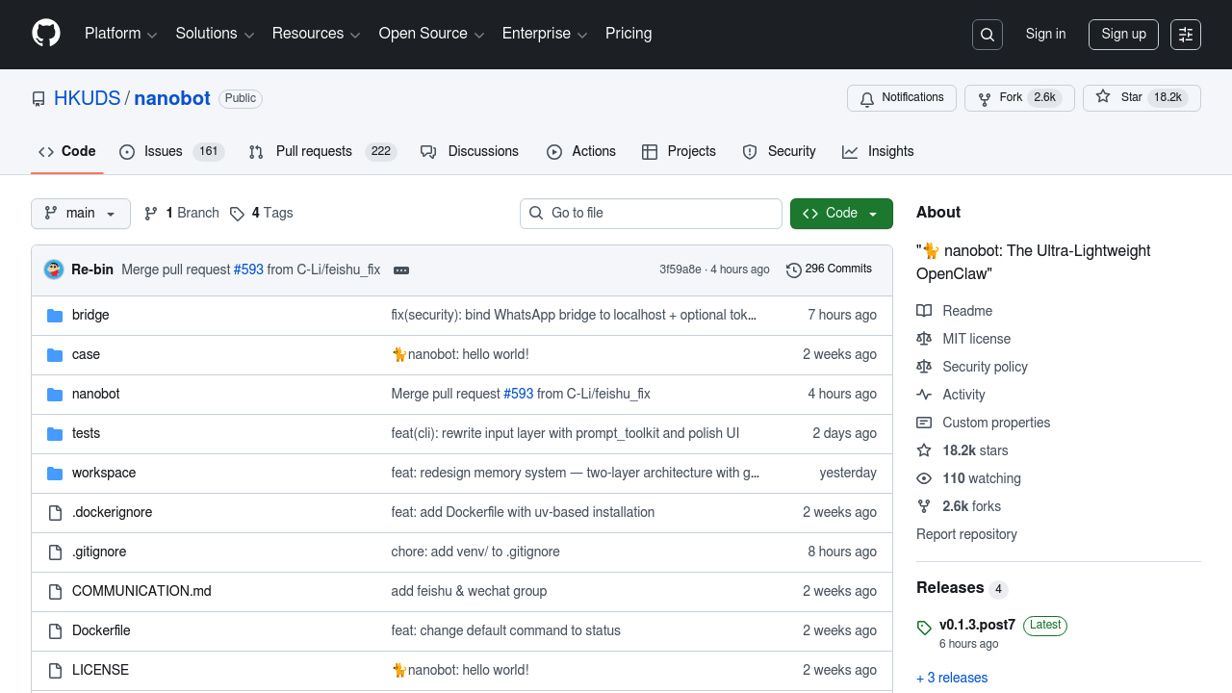Click the bridge folder icon
Image resolution: width=1232 pixels, height=693 pixels.
point(55,316)
